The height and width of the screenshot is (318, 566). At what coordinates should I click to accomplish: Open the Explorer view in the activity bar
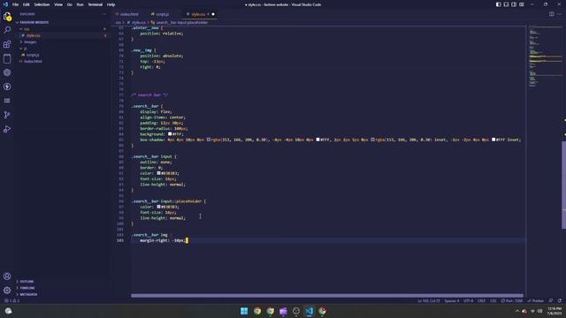(7, 16)
